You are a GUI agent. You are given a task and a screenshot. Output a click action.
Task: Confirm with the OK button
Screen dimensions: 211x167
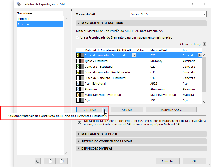pos(194,161)
